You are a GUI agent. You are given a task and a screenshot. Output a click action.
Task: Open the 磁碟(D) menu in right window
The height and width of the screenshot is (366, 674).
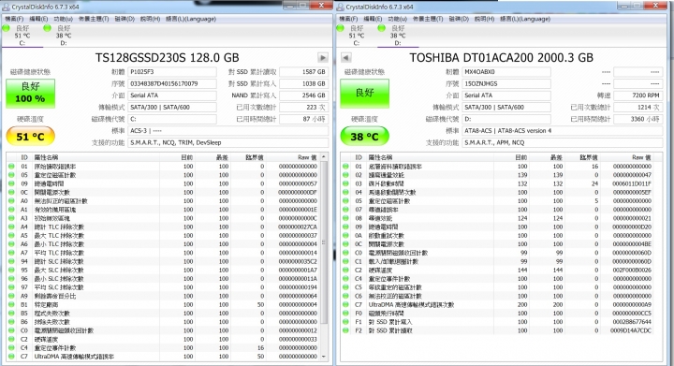(x=459, y=19)
